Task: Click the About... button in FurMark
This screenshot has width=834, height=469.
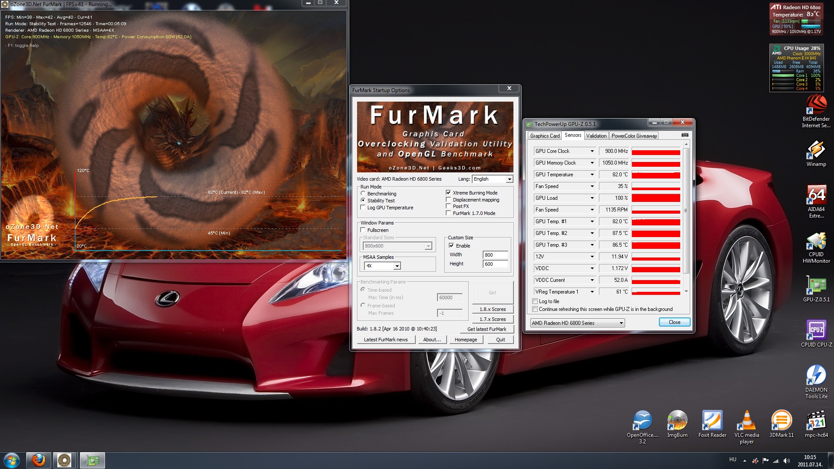Action: 432,340
